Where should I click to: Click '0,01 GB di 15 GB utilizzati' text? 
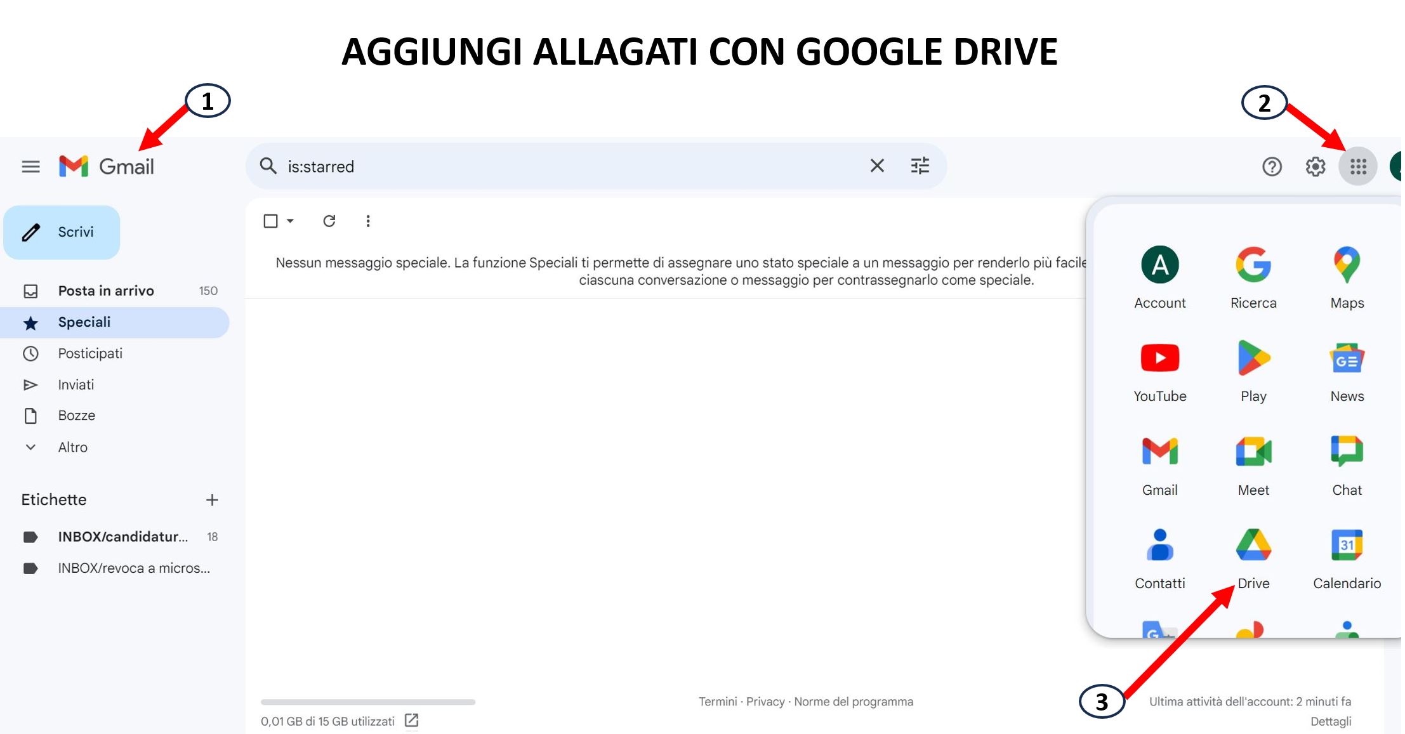327,721
